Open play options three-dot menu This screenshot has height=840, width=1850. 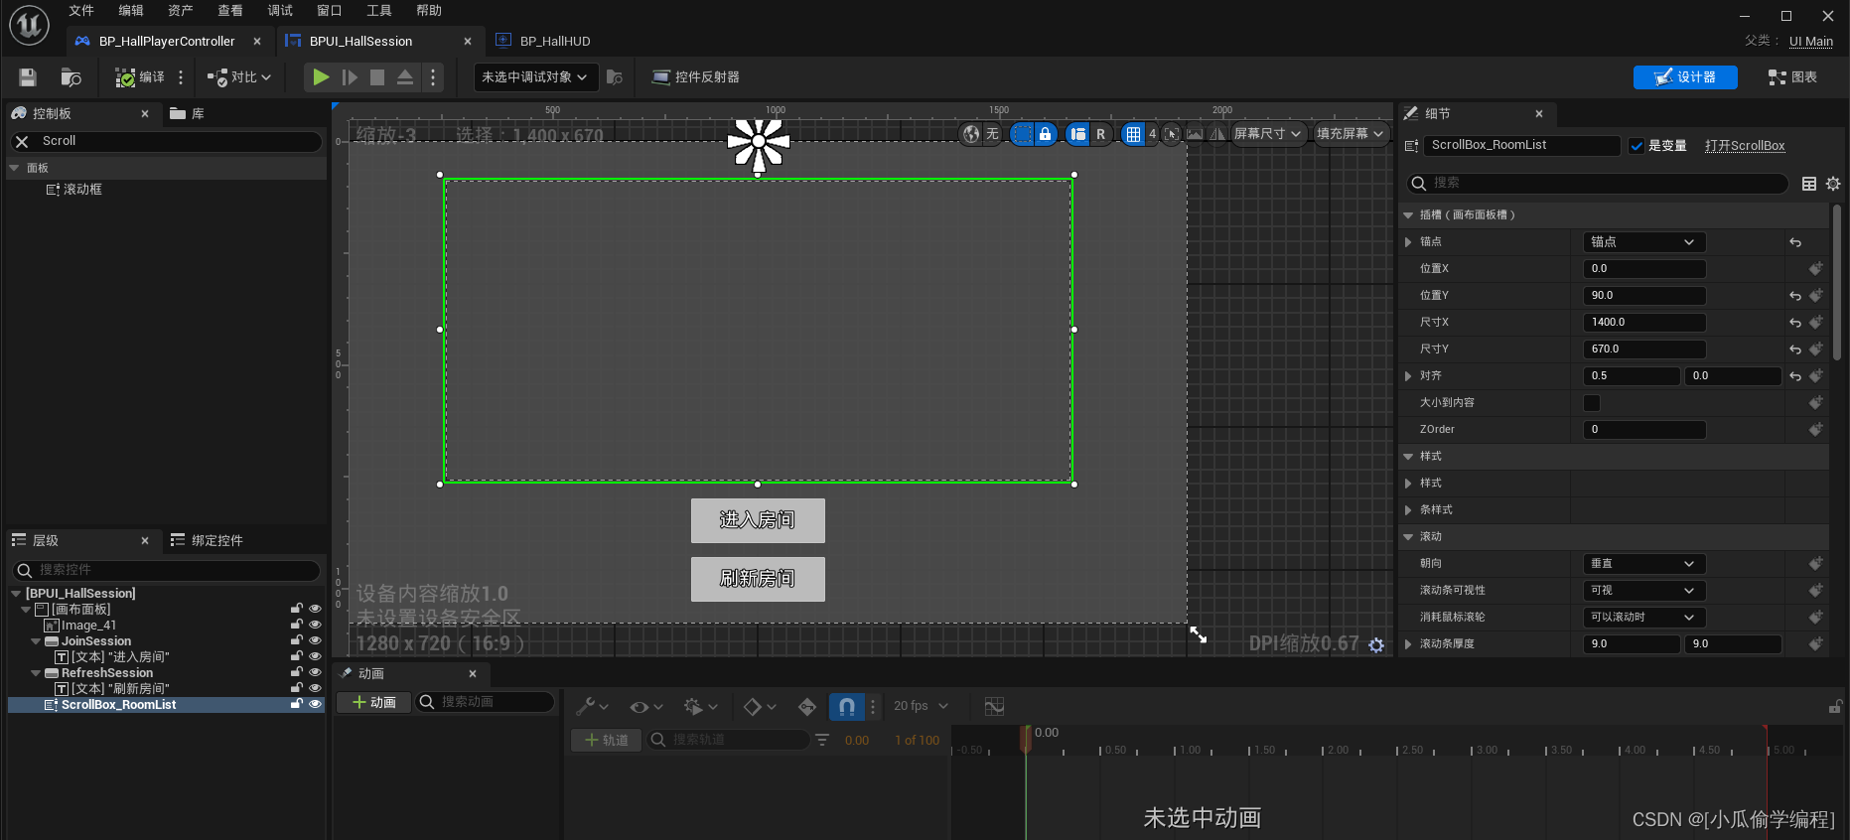coord(433,77)
